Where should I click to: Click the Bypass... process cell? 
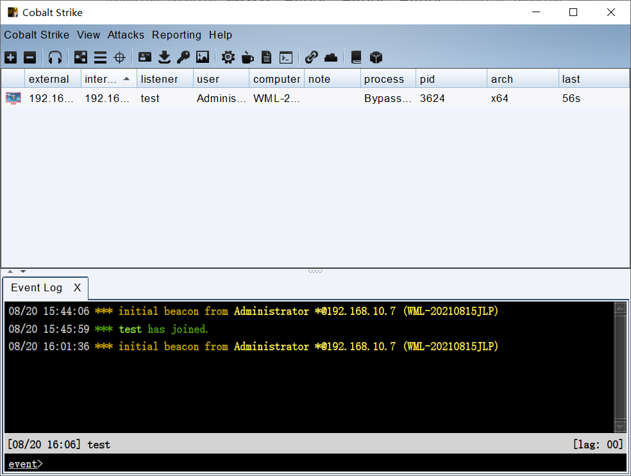coord(388,98)
